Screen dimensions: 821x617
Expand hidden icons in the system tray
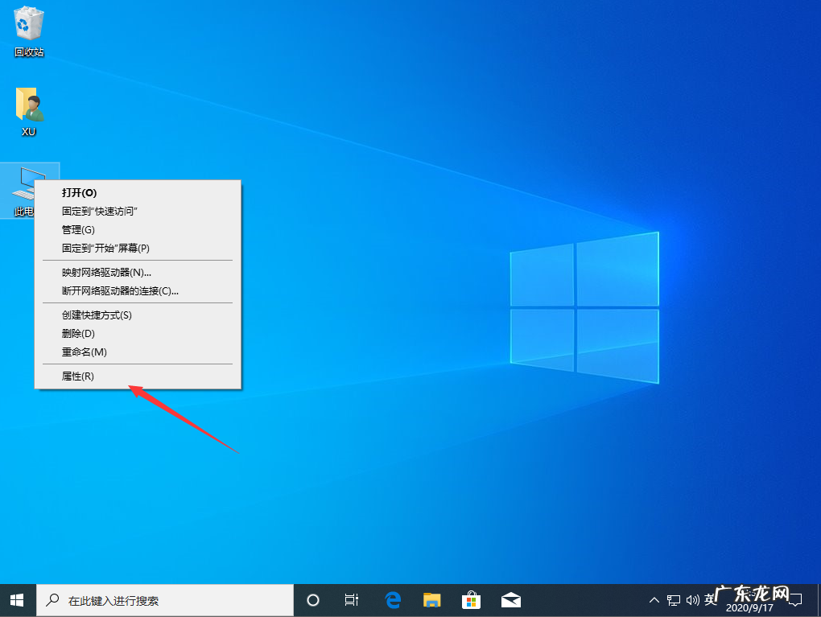click(x=654, y=599)
